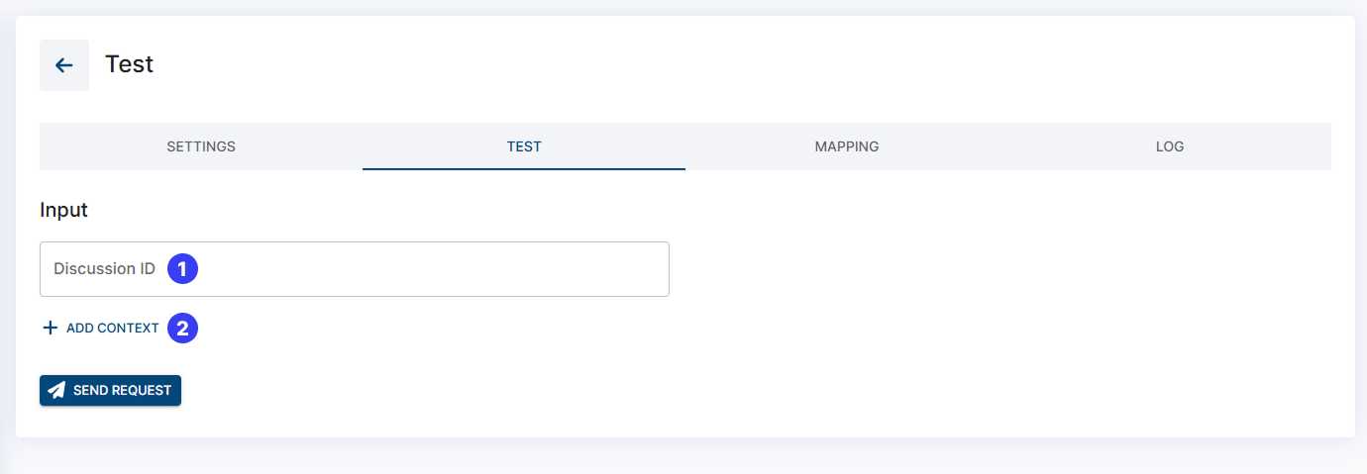The width and height of the screenshot is (1367, 474).
Task: Click the empty right end of the Discussion ID field
Action: [x=614, y=269]
